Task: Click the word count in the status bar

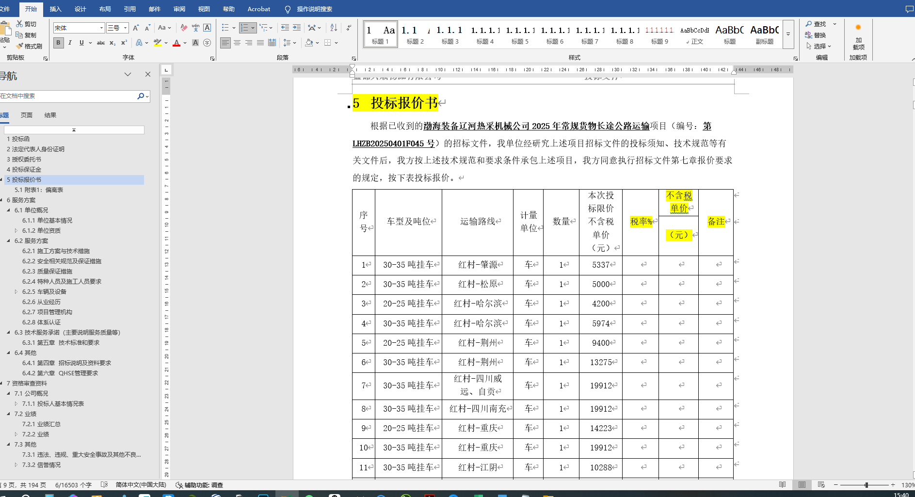Action: tap(73, 485)
